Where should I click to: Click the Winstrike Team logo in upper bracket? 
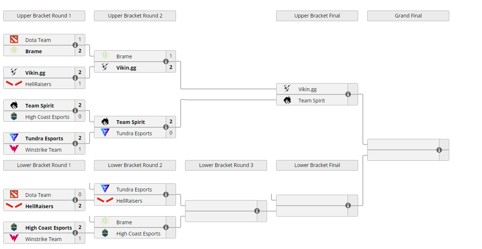tap(14, 149)
